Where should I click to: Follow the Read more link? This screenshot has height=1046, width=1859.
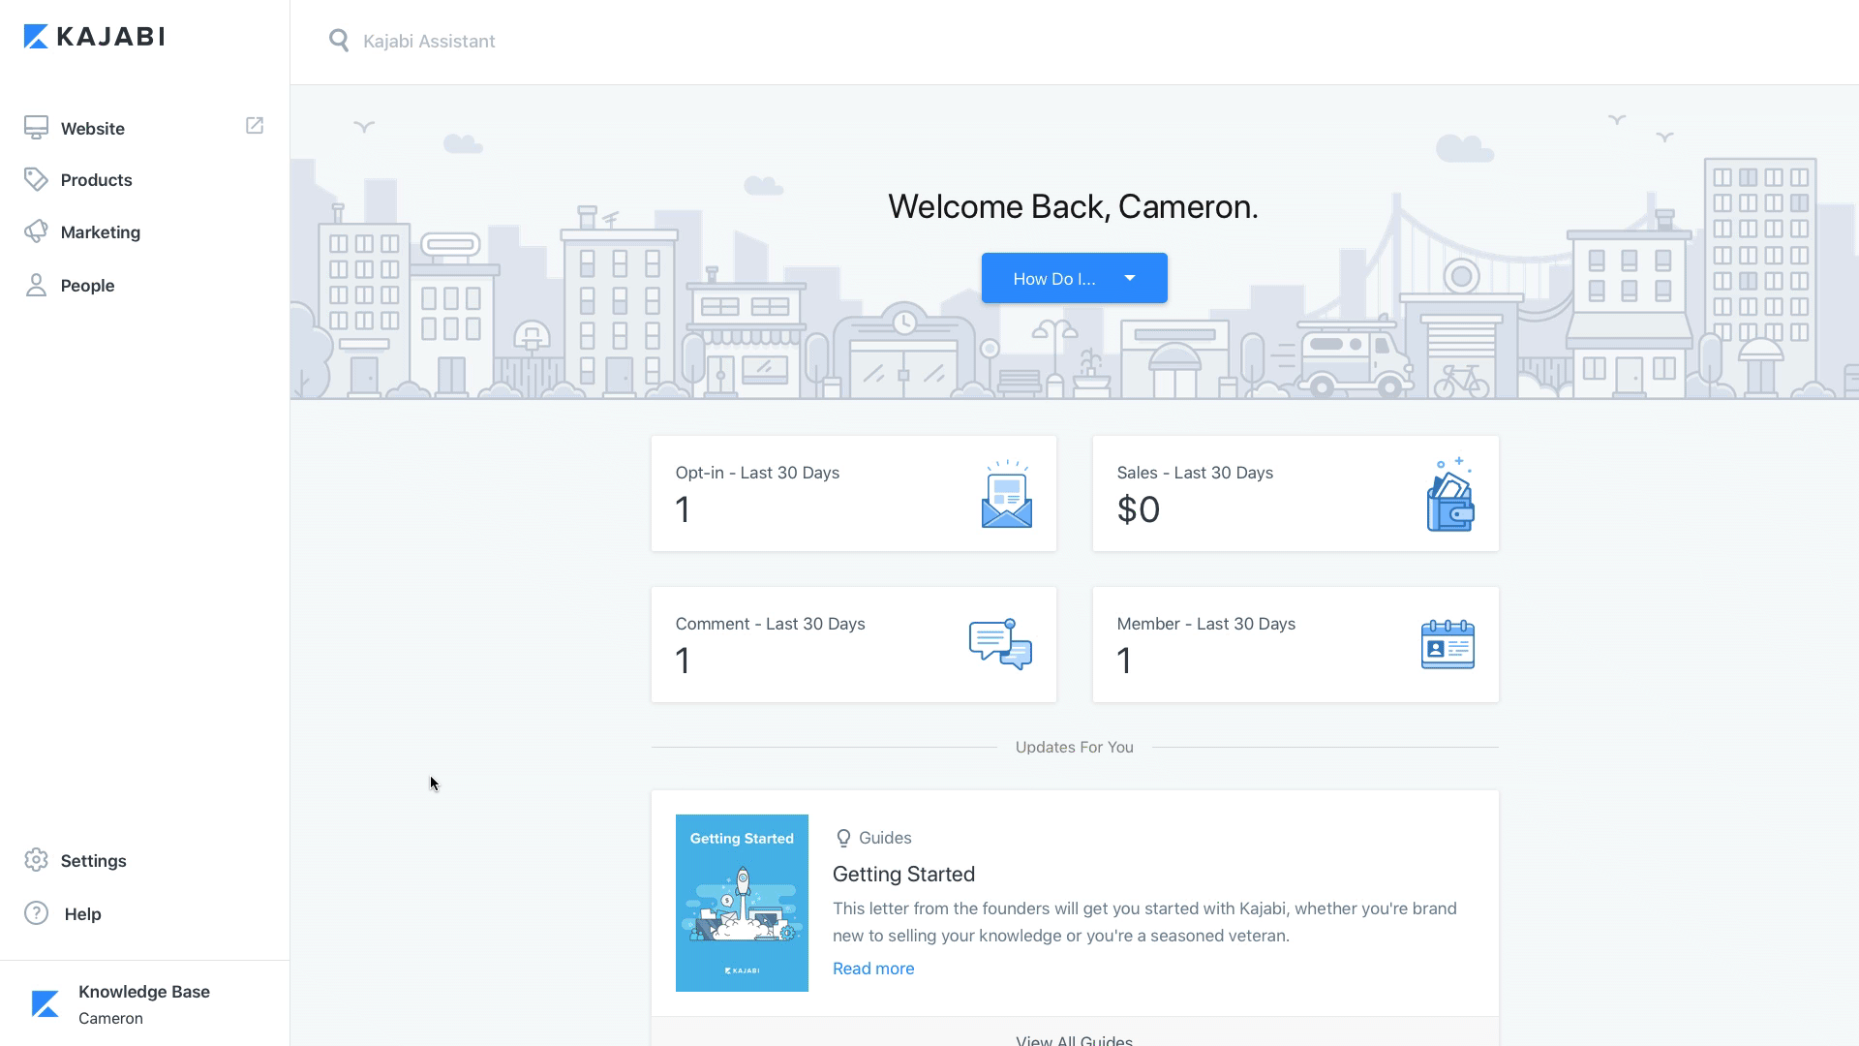pyautogui.click(x=872, y=969)
